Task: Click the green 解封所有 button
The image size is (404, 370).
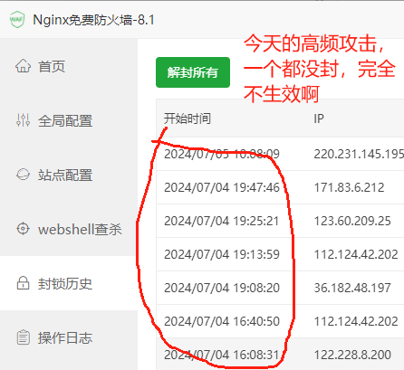Action: click(193, 72)
